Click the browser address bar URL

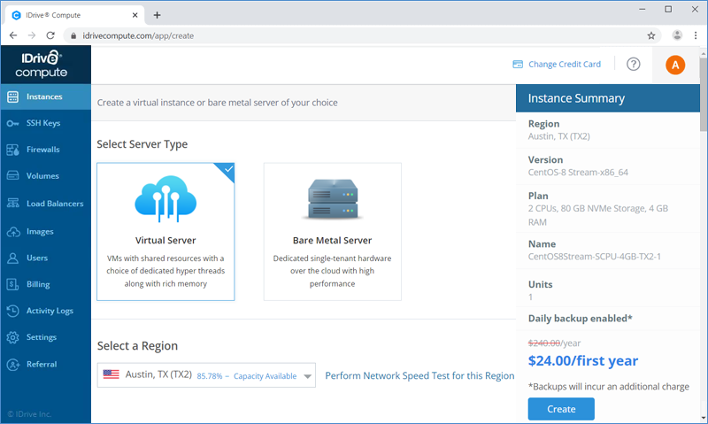point(138,35)
